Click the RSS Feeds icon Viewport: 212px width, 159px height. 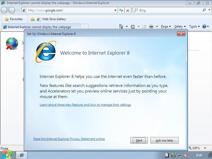coord(133,27)
